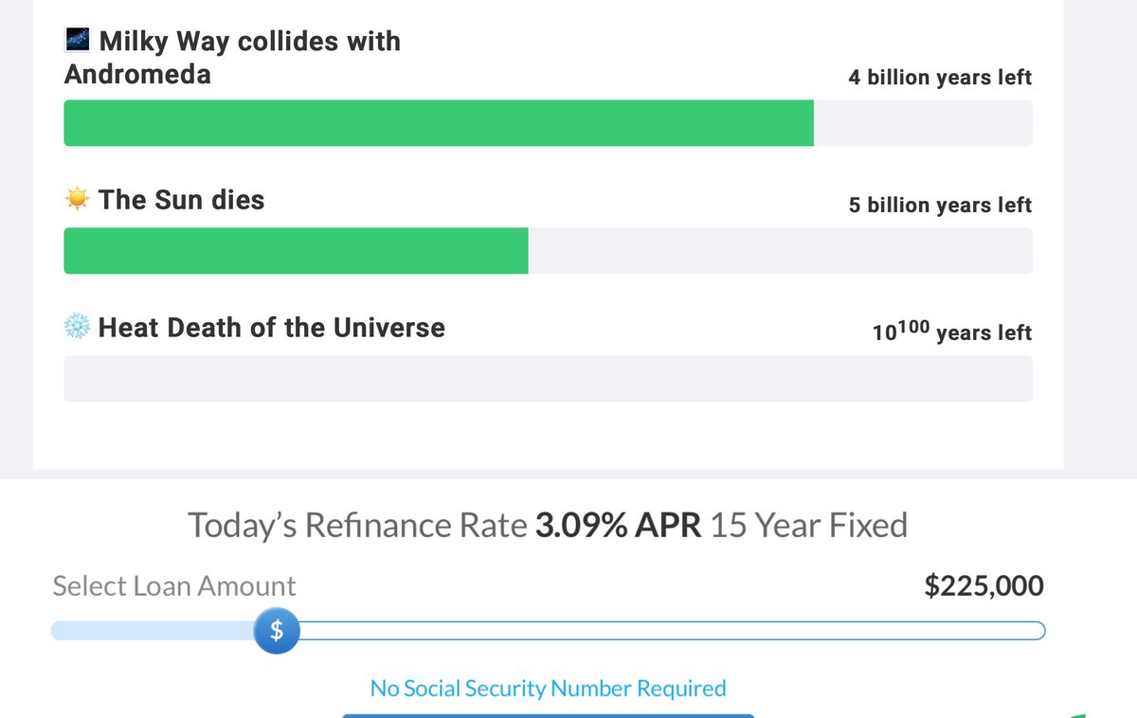Click the green Sun dies progress fill
The image size is (1137, 718).
click(x=296, y=251)
